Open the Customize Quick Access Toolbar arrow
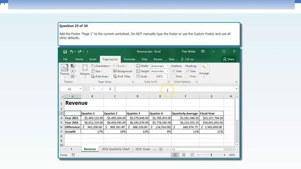Viewport: 301px width, 169px height. click(87, 52)
